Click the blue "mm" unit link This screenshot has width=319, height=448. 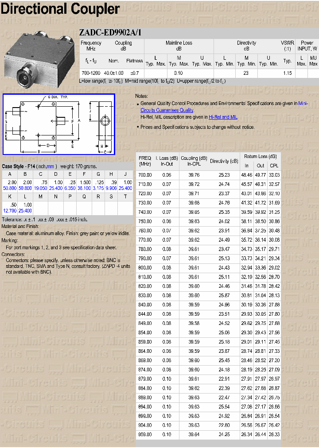pos(51,166)
